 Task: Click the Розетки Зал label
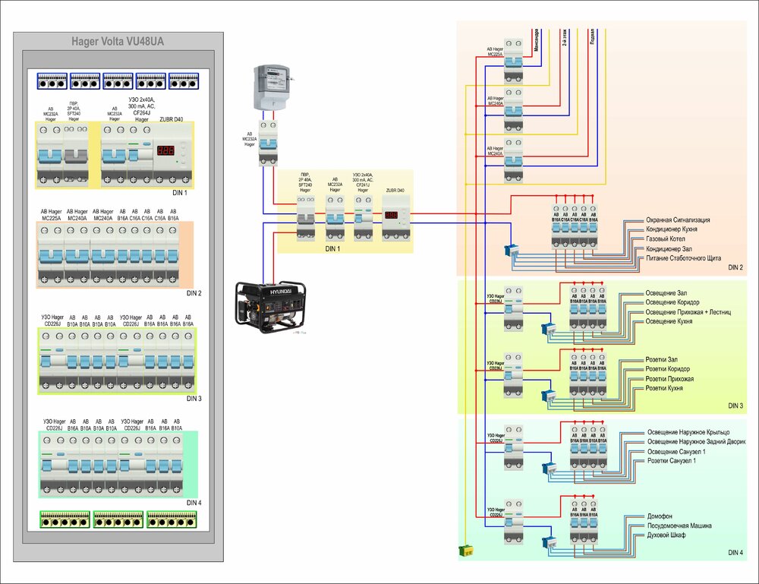pyautogui.click(x=661, y=359)
